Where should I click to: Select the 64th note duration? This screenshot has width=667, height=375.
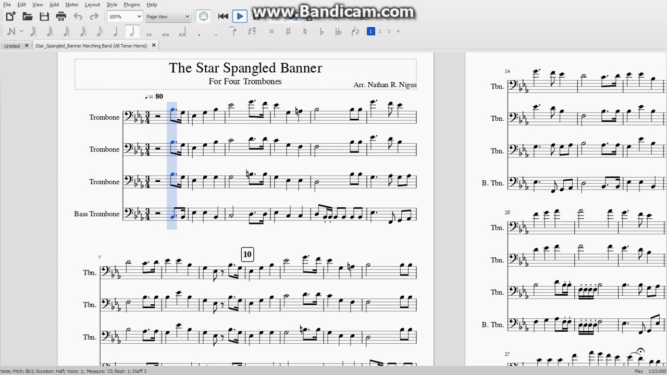click(x=50, y=32)
